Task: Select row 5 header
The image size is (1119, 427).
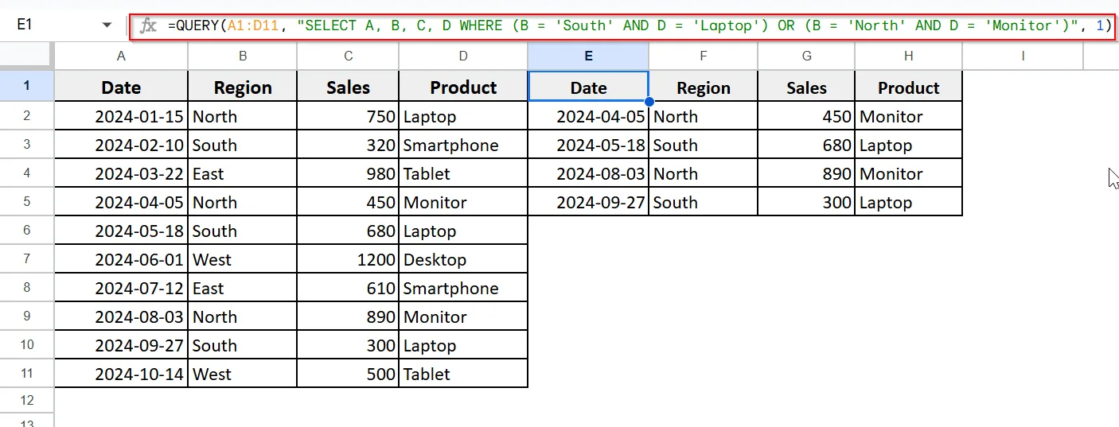Action: [x=27, y=202]
